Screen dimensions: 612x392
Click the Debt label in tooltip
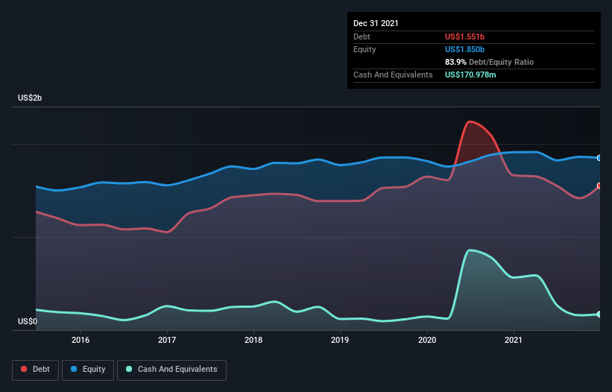click(x=362, y=37)
